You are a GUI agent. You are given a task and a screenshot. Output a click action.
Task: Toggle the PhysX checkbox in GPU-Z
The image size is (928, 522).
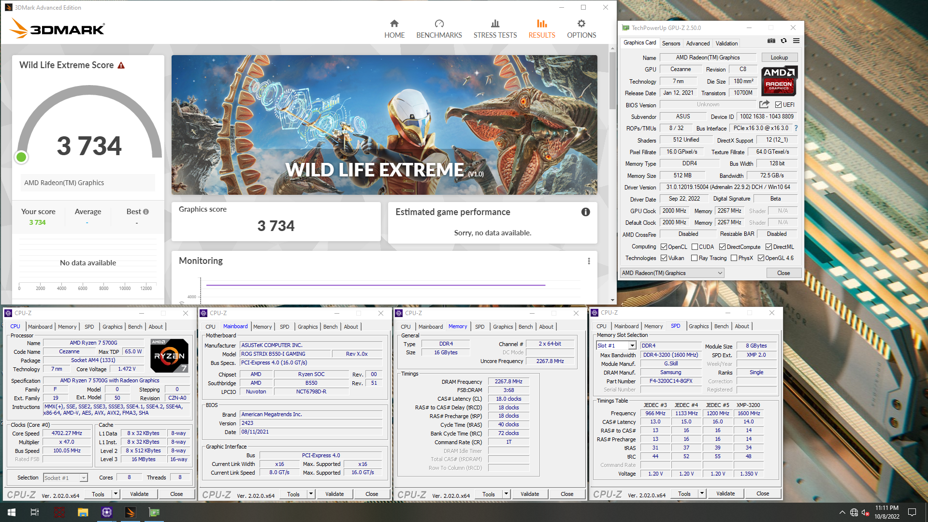(734, 258)
